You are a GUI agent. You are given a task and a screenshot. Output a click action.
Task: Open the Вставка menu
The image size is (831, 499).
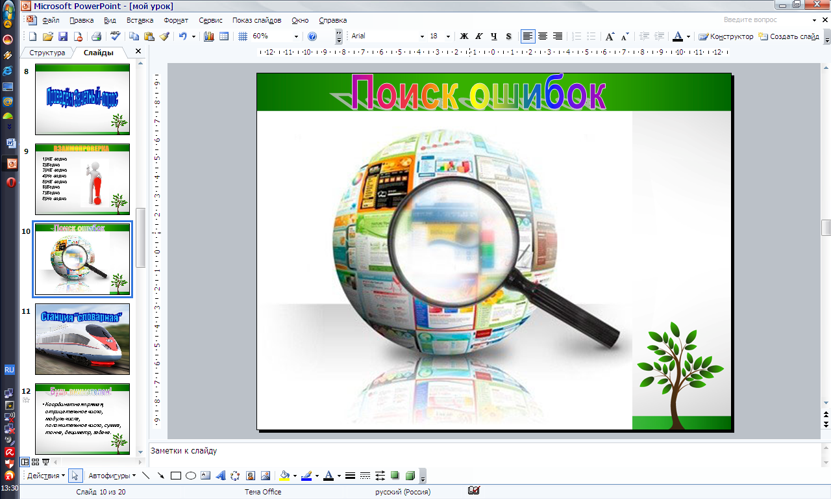[x=140, y=20]
